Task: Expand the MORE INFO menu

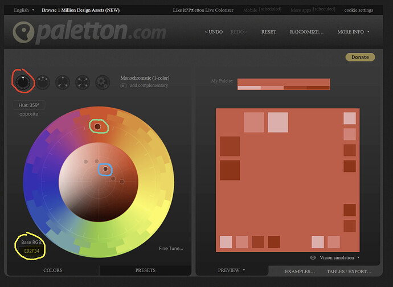Action: click(x=353, y=32)
